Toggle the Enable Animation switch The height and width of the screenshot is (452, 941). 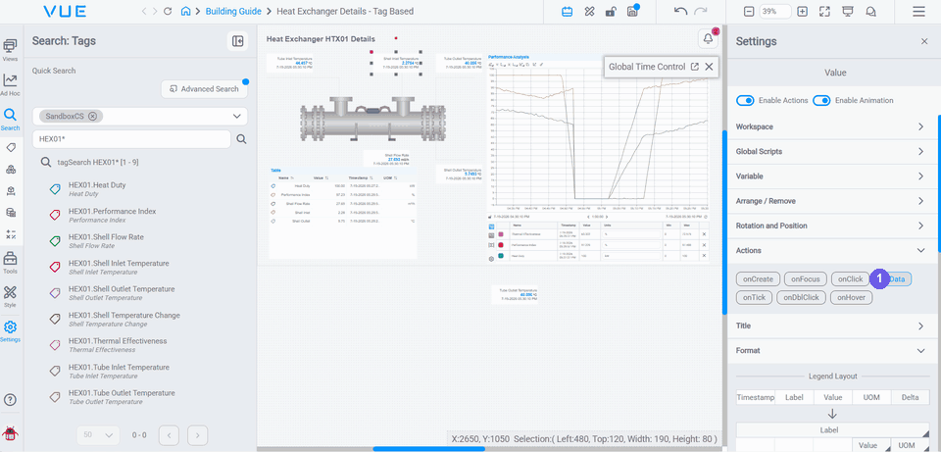coord(821,100)
